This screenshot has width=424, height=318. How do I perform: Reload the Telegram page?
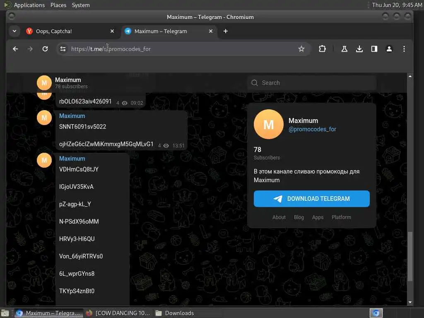tap(45, 49)
